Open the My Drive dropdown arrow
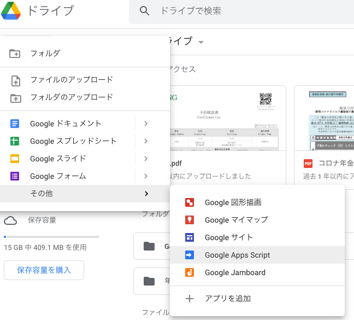The width and height of the screenshot is (354, 320). point(200,42)
